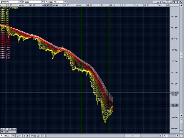Viewport: 184px width, 138px height.
Task: Click the WMA (20) legend entry
Action: (x=5, y=12)
